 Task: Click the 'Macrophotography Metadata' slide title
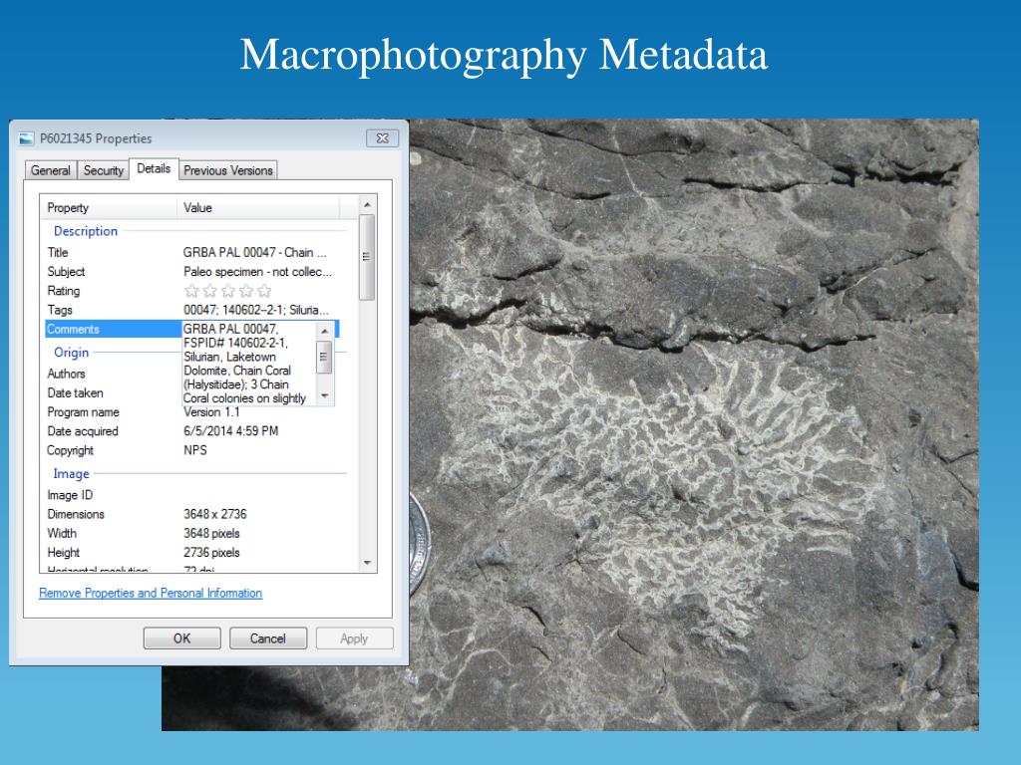click(504, 55)
